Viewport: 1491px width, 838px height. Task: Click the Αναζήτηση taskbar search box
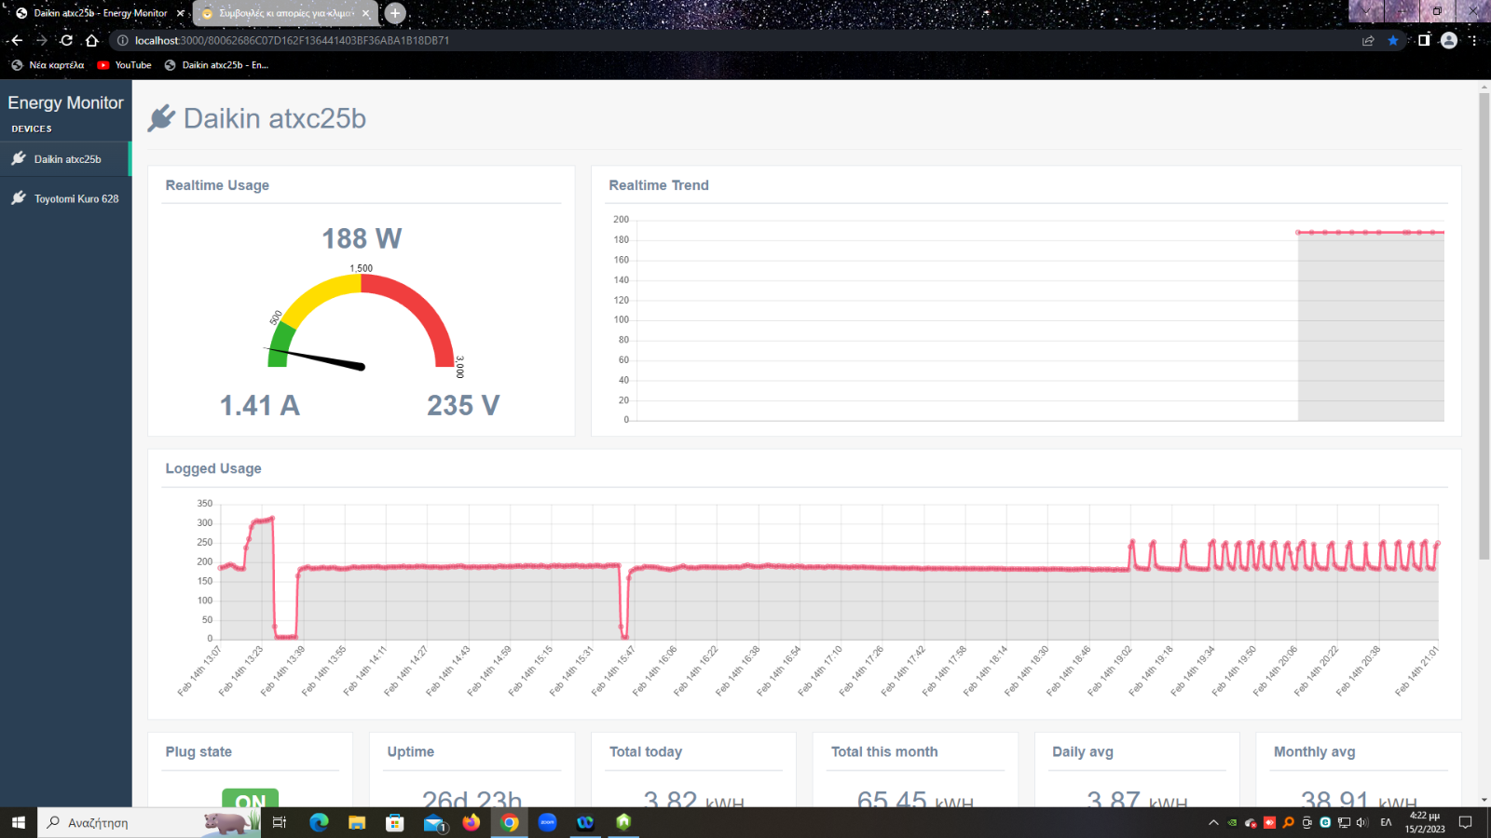[x=149, y=822]
